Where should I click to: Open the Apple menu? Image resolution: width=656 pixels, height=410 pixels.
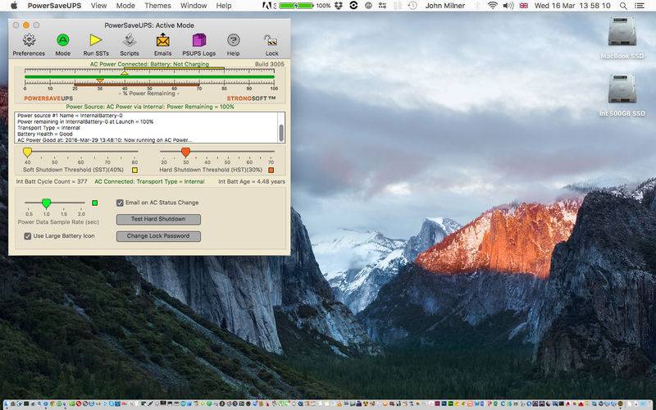(x=14, y=6)
